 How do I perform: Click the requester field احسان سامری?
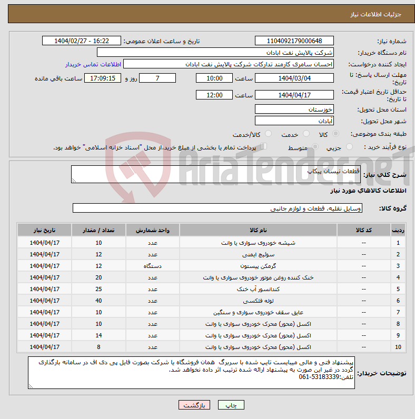click(x=229, y=64)
